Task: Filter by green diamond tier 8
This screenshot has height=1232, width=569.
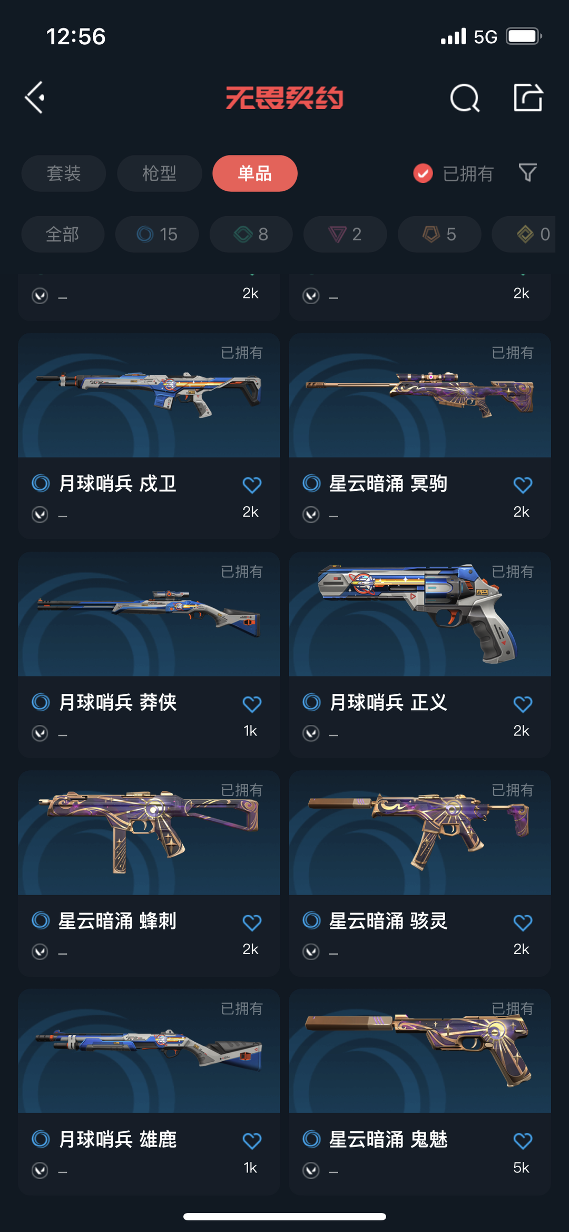Action: coord(251,234)
